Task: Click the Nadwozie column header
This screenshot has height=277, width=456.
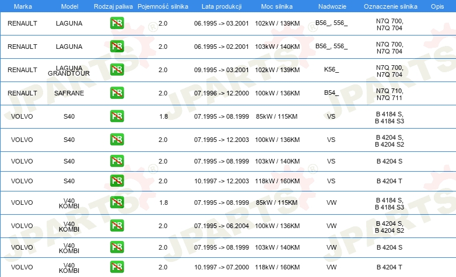Action: (x=332, y=6)
